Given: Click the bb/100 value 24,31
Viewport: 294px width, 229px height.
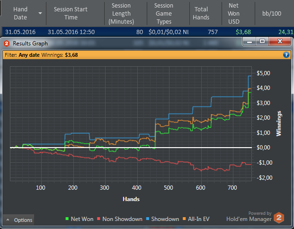Looking at the screenshot, I should [x=286, y=32].
